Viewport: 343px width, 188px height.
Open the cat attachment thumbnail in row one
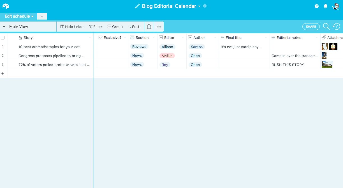(325, 47)
